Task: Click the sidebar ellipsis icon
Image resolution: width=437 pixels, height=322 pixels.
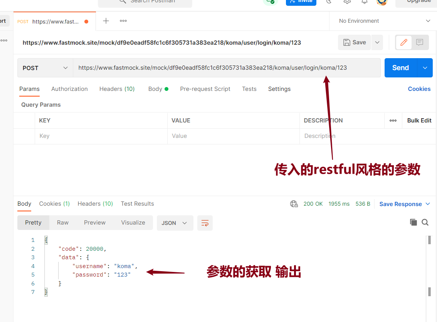Action: (x=4, y=40)
